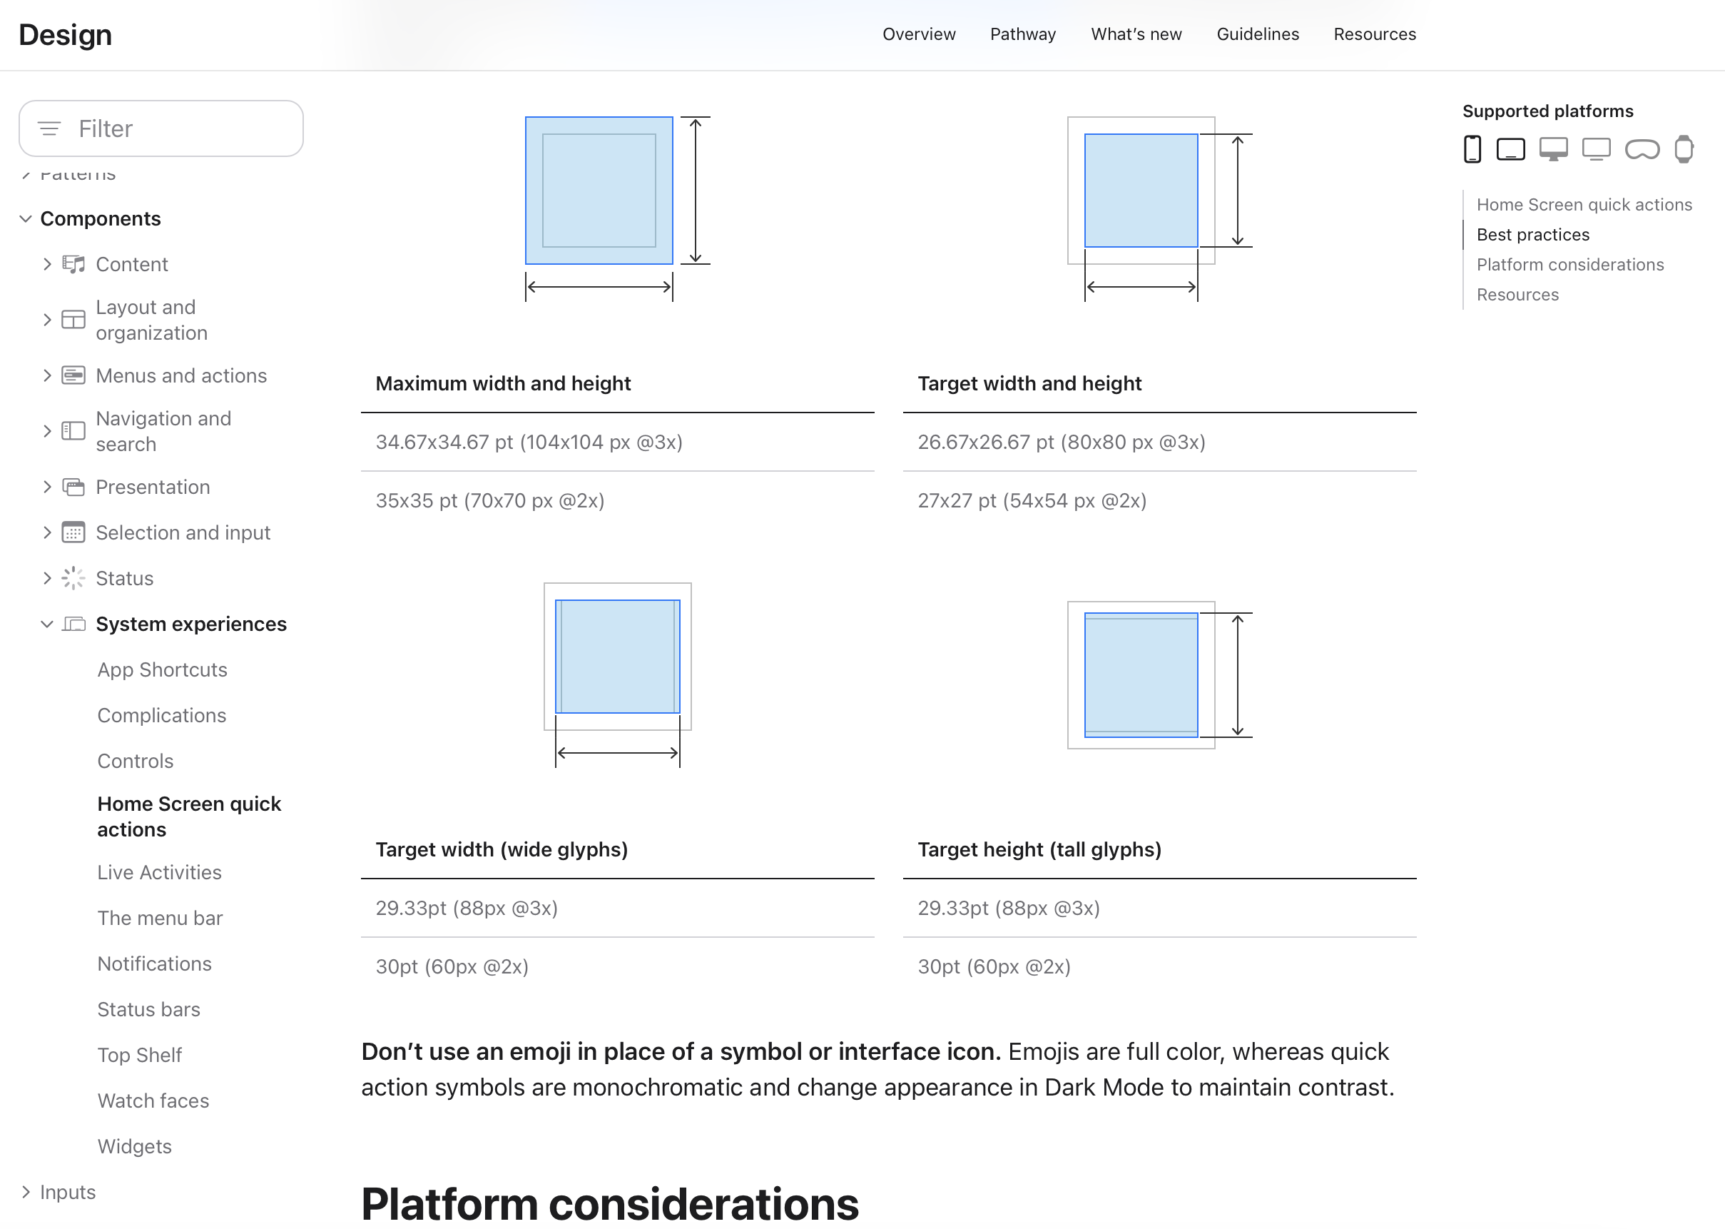Click the iPhone platform icon
The height and width of the screenshot is (1229, 1725).
point(1472,149)
